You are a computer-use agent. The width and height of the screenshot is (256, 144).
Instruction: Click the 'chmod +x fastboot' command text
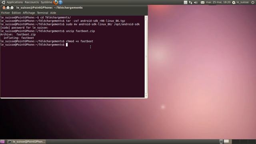coord(80,41)
